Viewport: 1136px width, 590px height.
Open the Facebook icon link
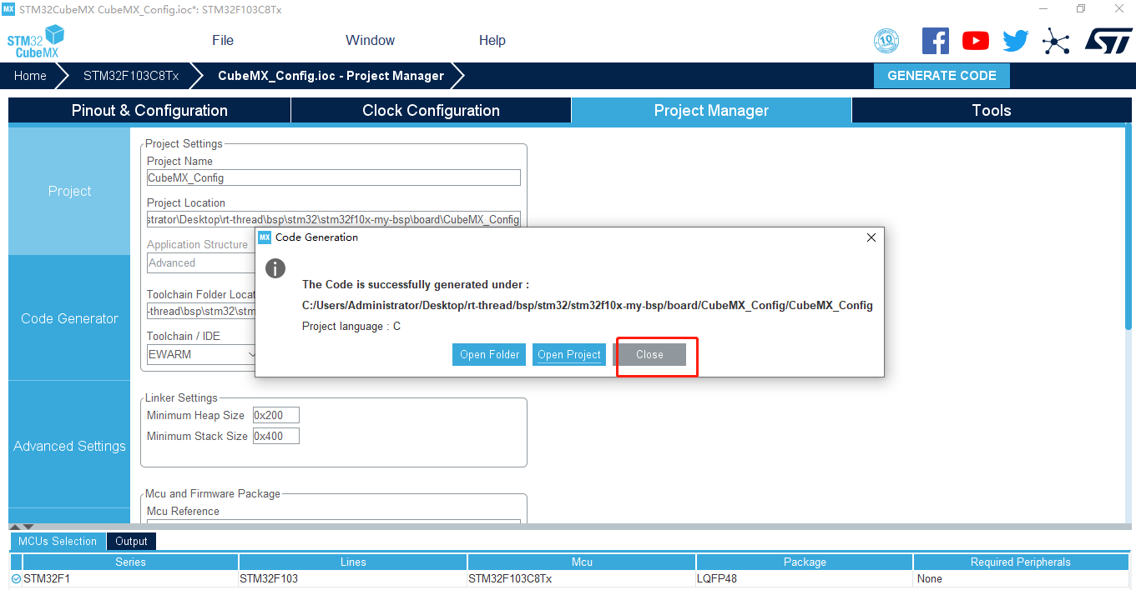pyautogui.click(x=936, y=41)
